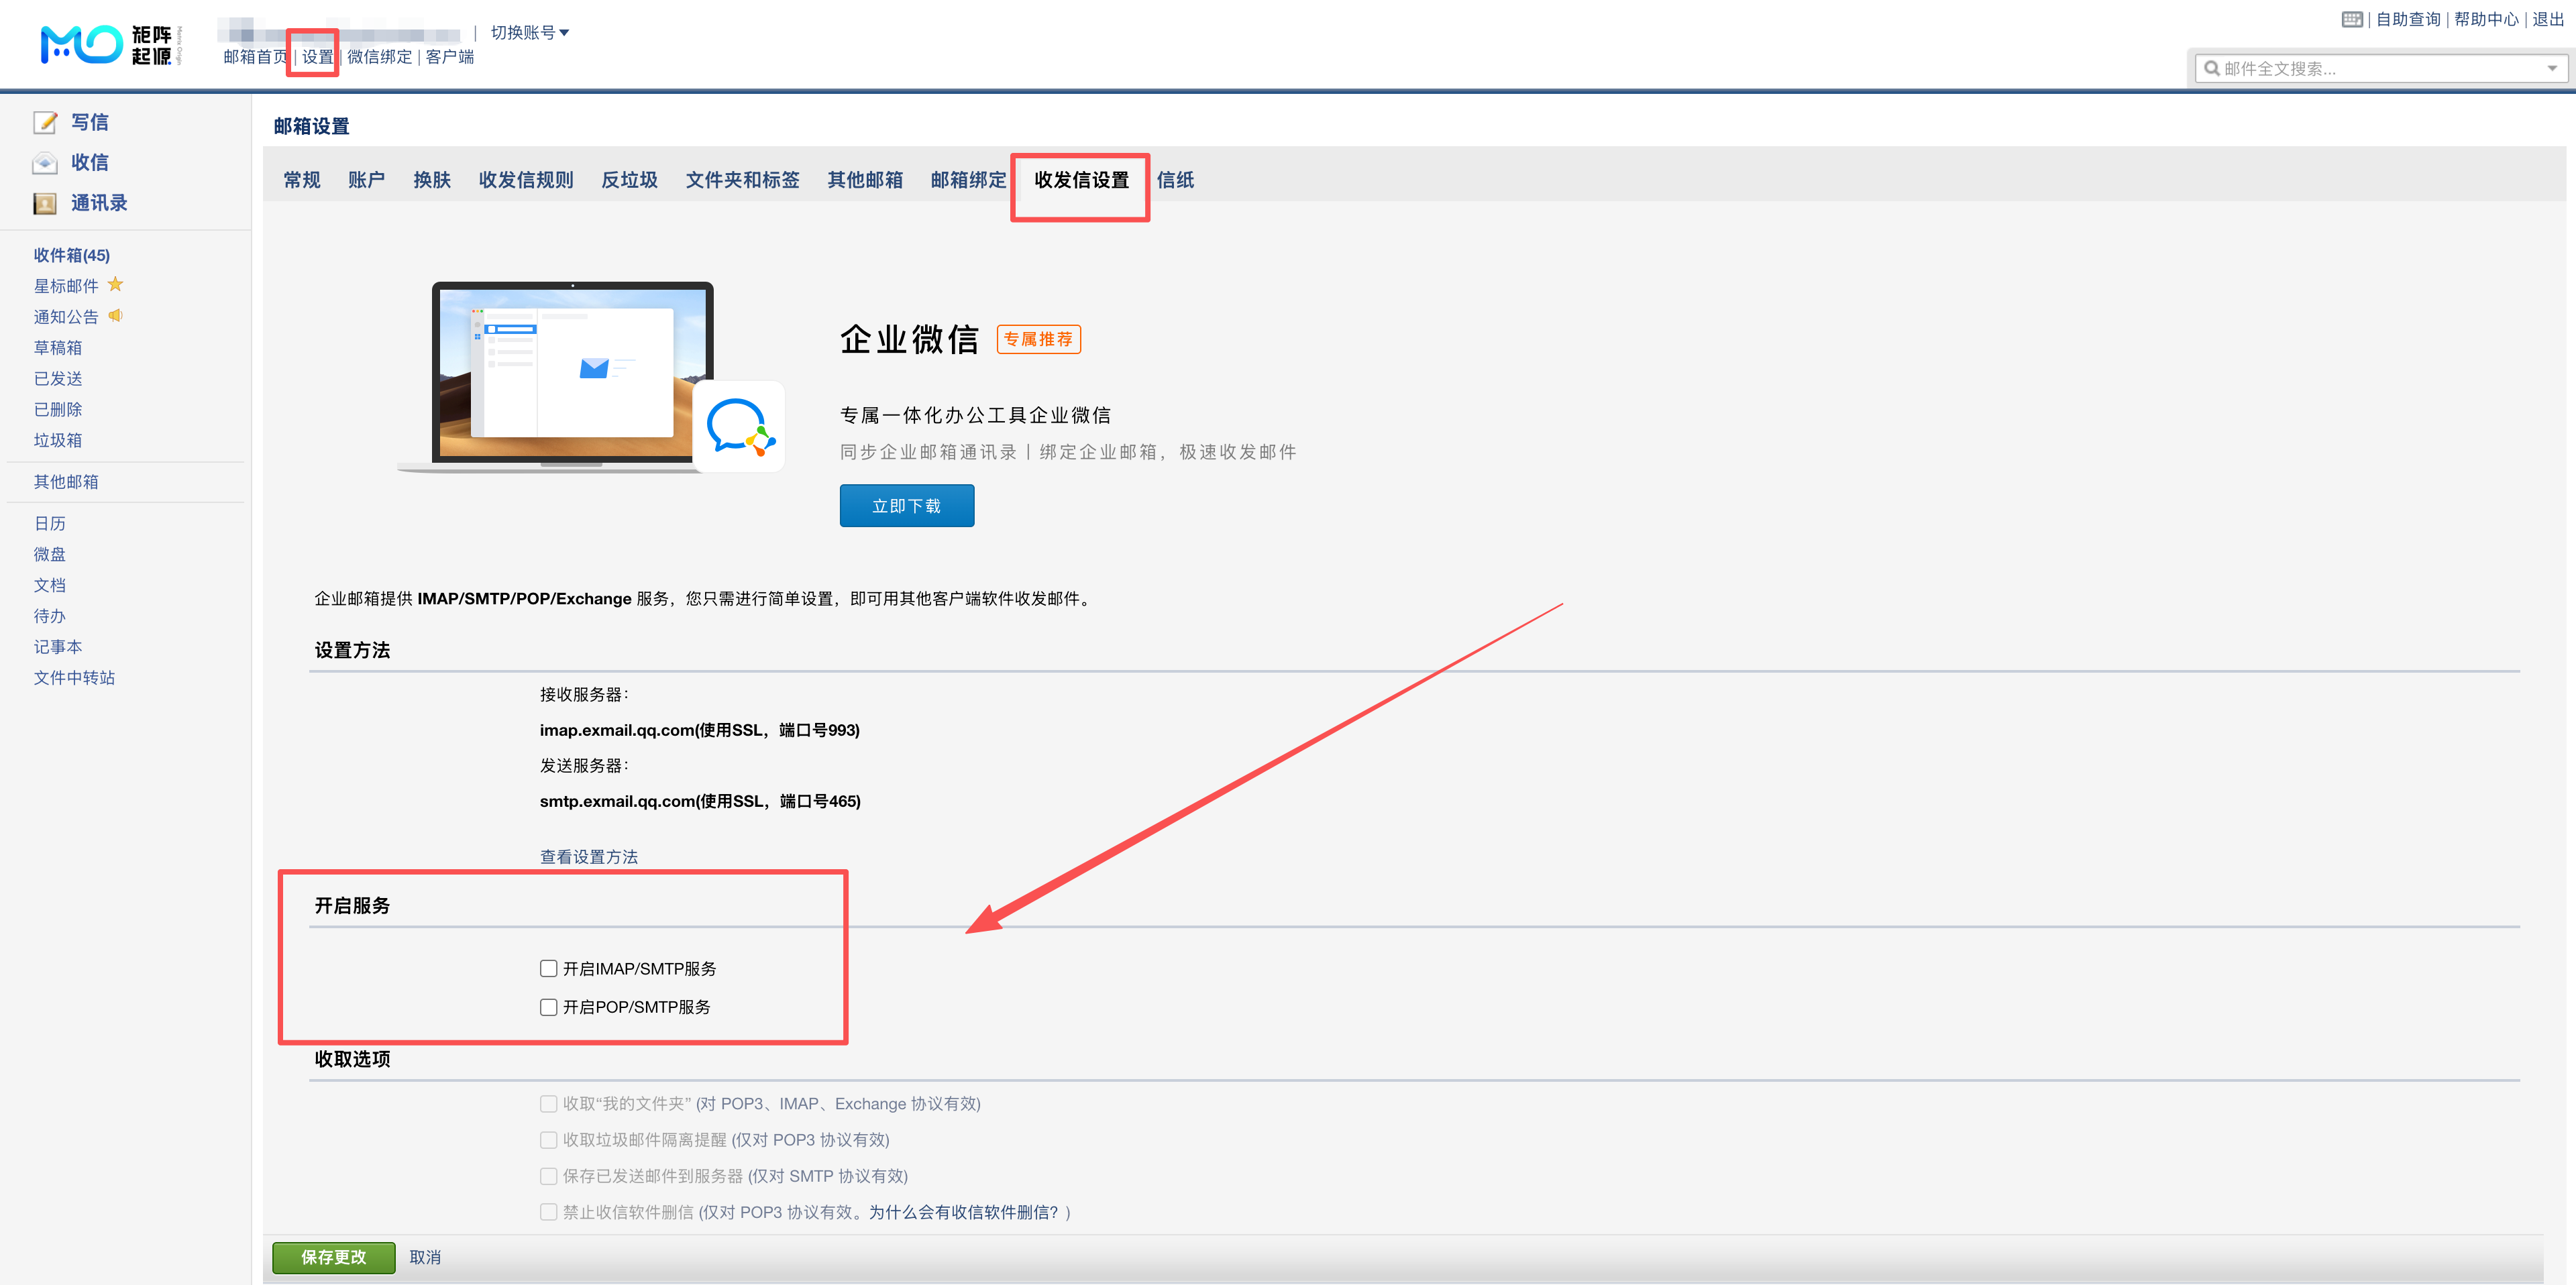
Task: Open the 收发信规则 tab
Action: pyautogui.click(x=526, y=180)
